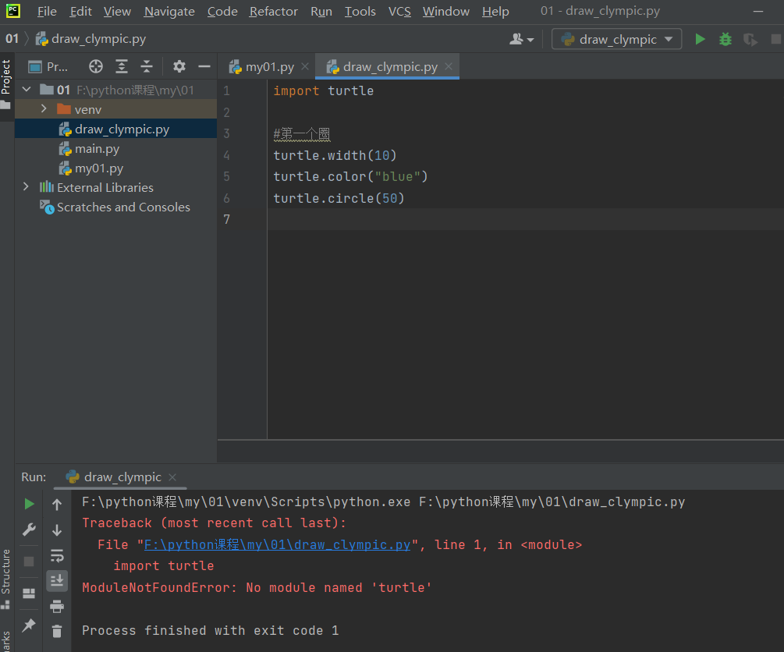Click the up arrow in Run console toolbar
The image size is (784, 652).
(57, 505)
